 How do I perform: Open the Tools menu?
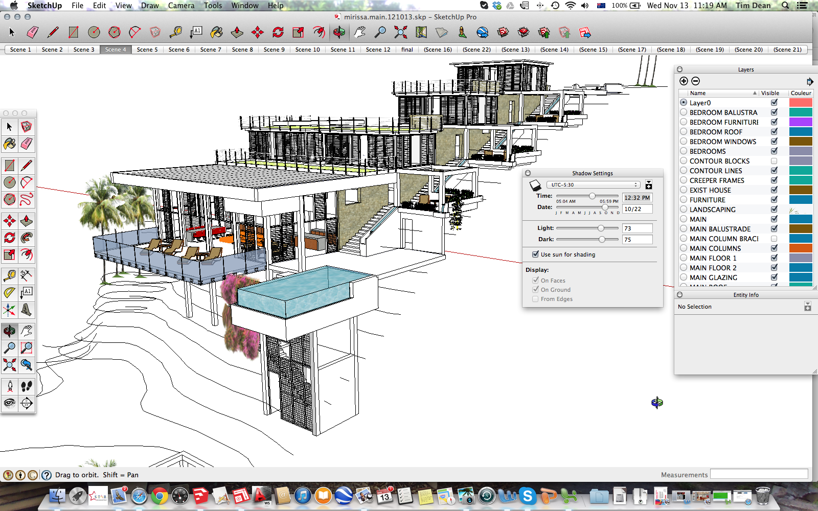tap(213, 6)
